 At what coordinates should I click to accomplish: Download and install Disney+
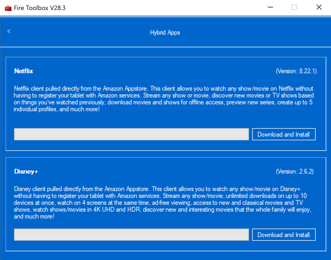point(284,235)
